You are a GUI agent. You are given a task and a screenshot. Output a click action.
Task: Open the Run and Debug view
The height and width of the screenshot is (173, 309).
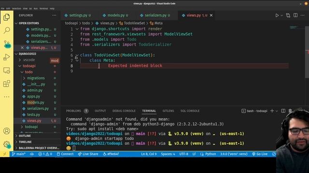click(6, 57)
